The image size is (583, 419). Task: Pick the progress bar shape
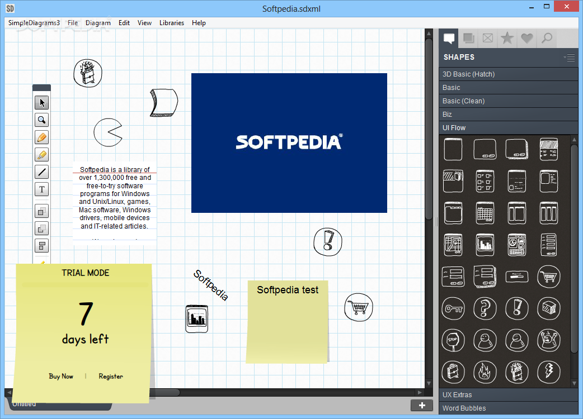pos(517,277)
